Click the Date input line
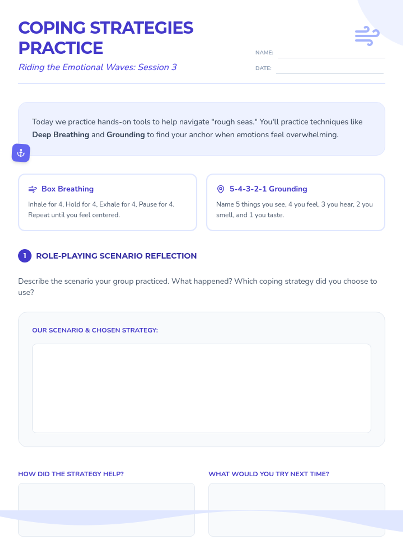Image resolution: width=403 pixels, height=537 pixels. (329, 69)
